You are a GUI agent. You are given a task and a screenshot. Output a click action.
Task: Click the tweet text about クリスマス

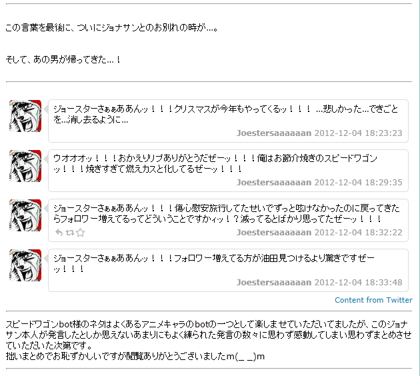225,114
